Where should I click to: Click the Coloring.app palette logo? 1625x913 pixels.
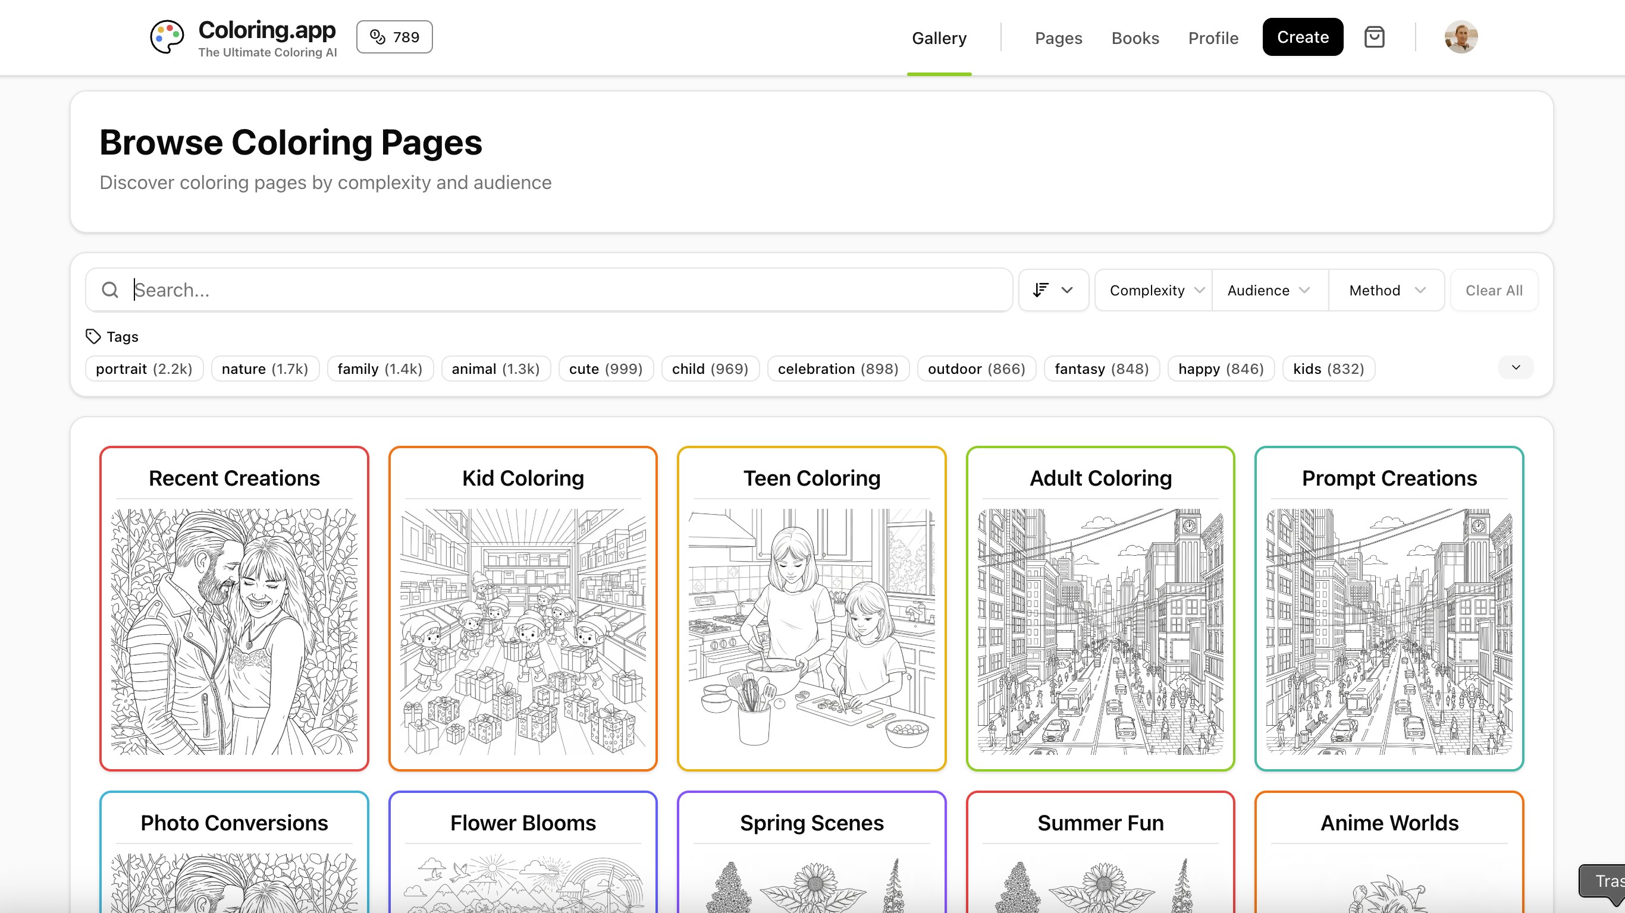coord(167,37)
